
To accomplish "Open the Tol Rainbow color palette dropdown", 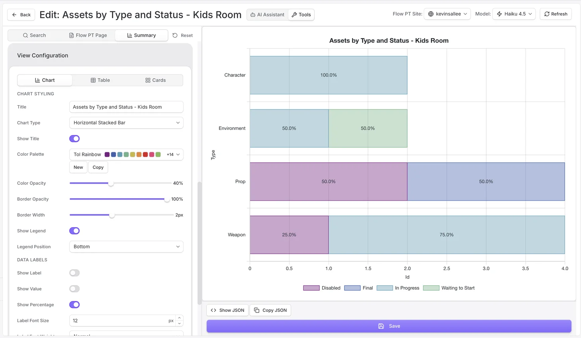I will [x=126, y=155].
